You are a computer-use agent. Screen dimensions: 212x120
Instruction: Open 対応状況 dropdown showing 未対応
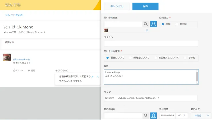point(201,115)
